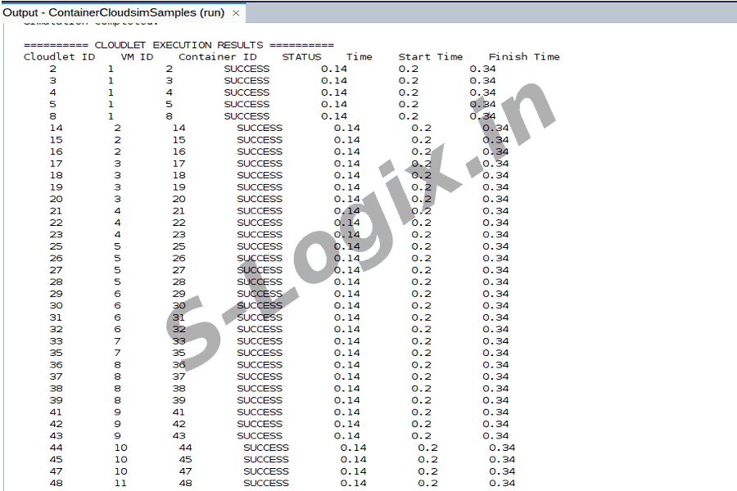Close the Output ContainerCloudsimSamples tab

tap(236, 13)
